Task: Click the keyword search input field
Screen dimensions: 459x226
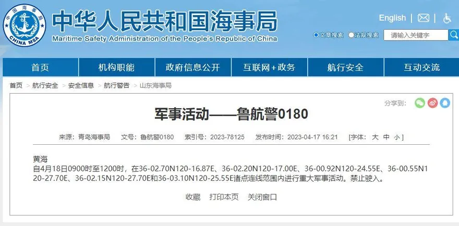Action: [x=416, y=35]
